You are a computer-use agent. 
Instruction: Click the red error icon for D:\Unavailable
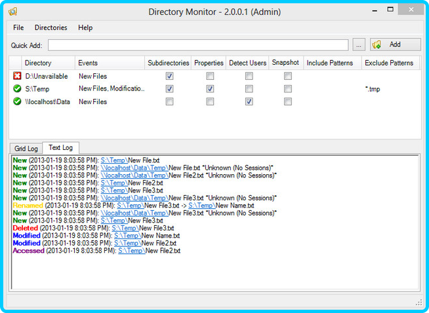point(17,76)
